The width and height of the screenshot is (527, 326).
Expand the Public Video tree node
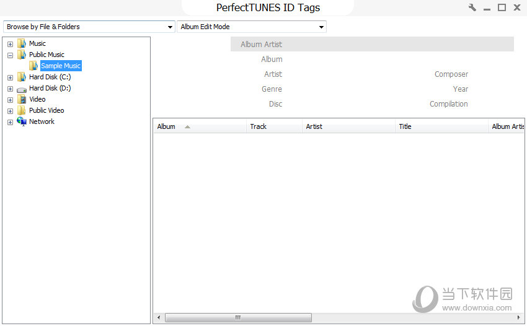10,111
